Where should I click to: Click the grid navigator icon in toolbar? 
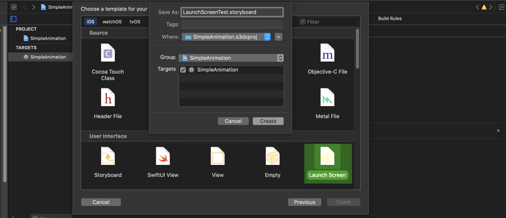point(13,7)
